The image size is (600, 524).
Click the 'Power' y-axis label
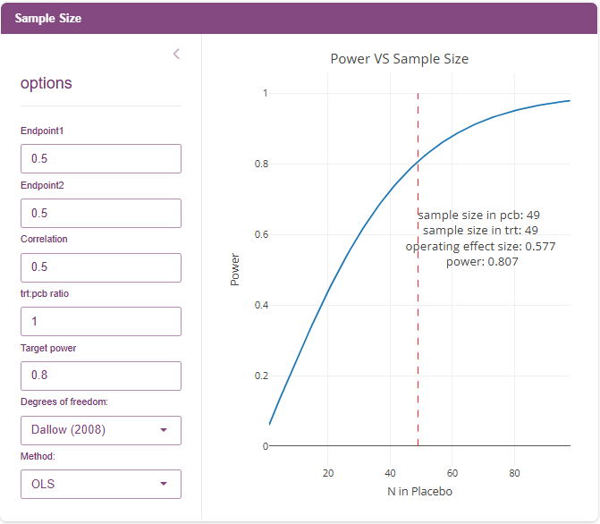(x=234, y=269)
